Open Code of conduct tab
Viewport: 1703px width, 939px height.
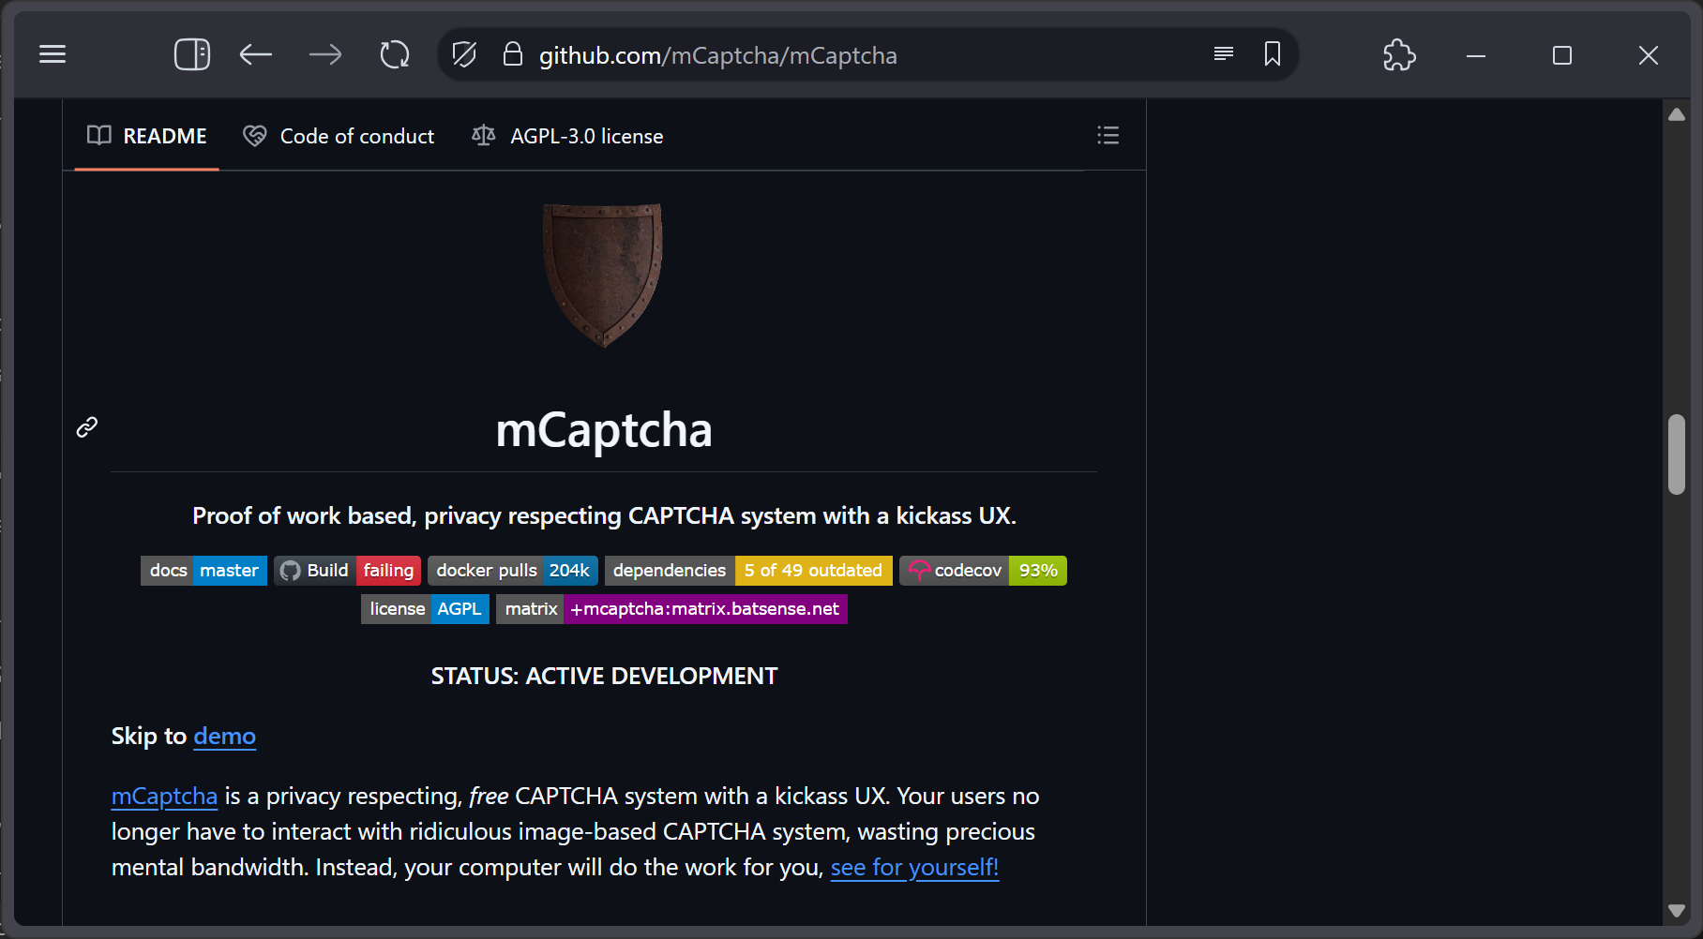339,136
